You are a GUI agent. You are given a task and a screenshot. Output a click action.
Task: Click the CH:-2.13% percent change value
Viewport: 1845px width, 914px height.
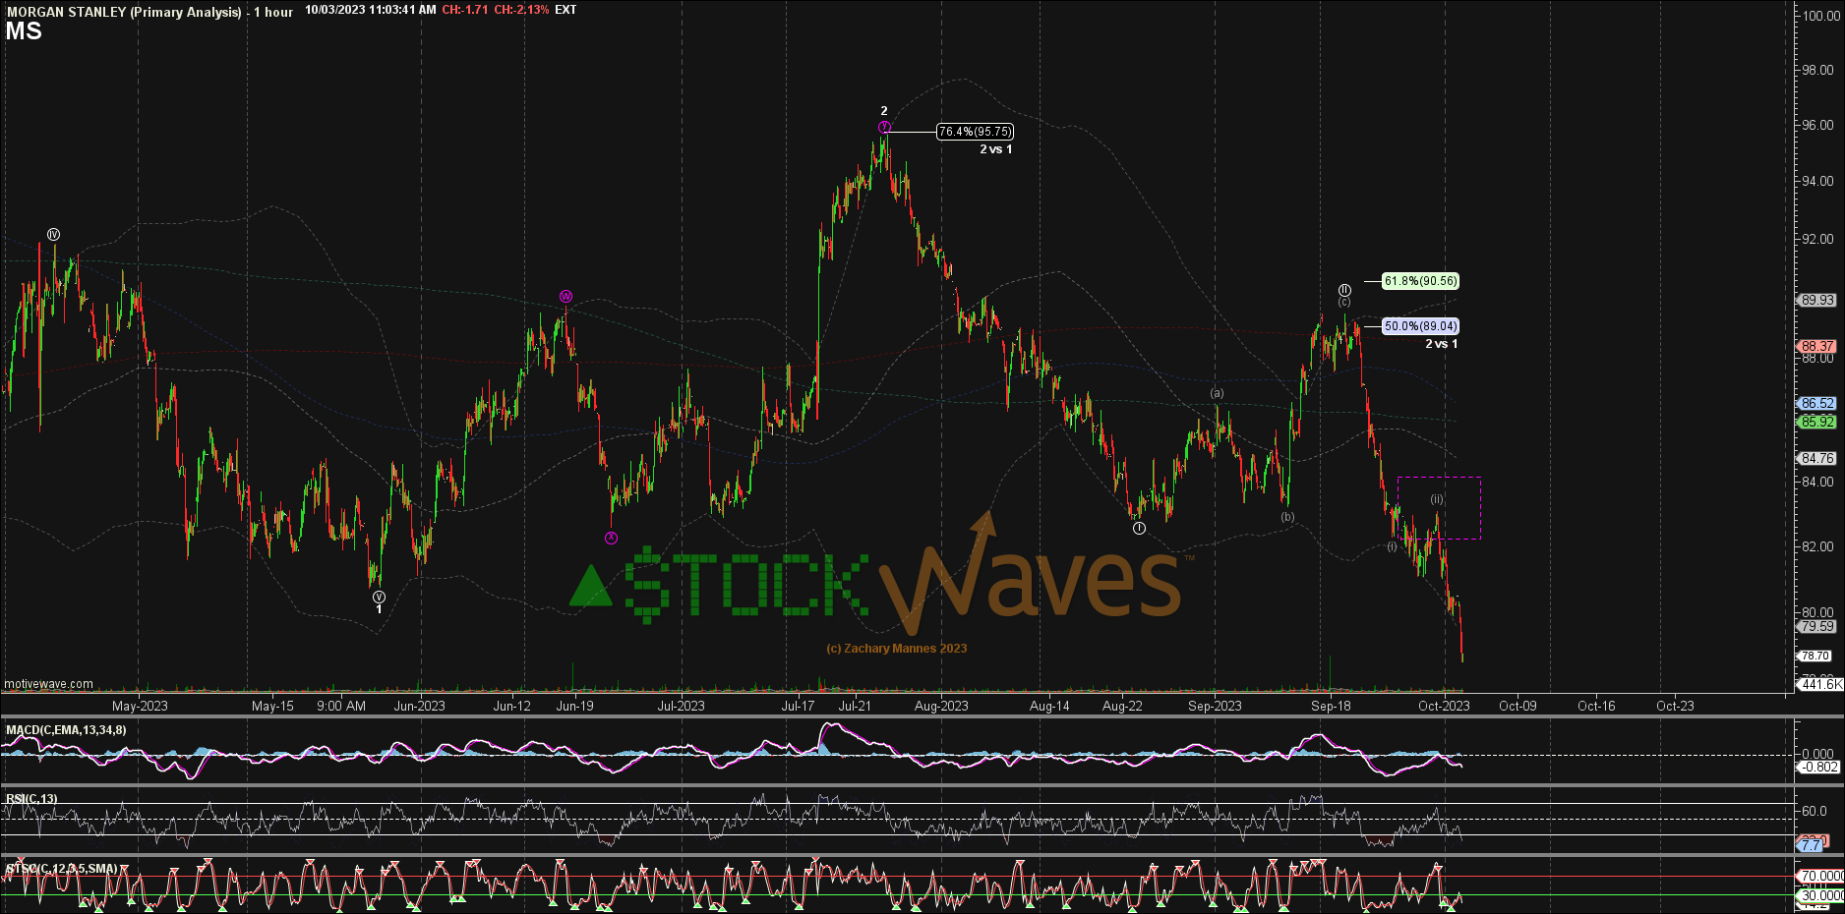tap(521, 10)
